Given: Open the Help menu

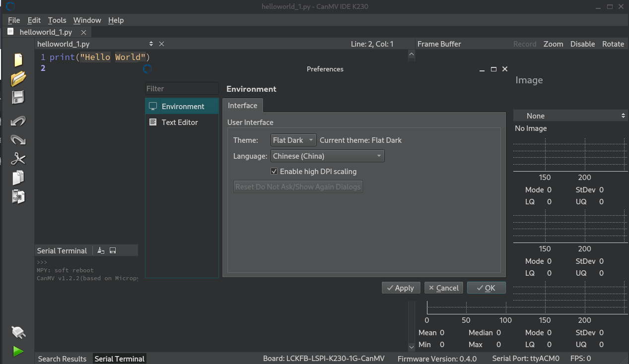Looking at the screenshot, I should [x=116, y=20].
